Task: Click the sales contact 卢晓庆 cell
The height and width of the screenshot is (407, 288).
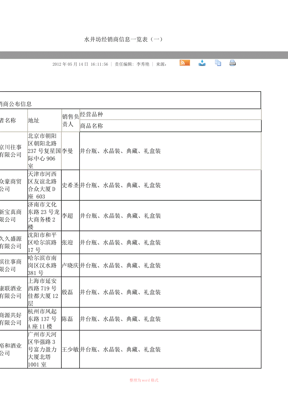Action: point(70,265)
